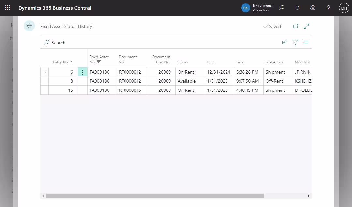This screenshot has height=207, width=352.
Task: Open the app launcher waffle menu
Action: [x=7, y=8]
